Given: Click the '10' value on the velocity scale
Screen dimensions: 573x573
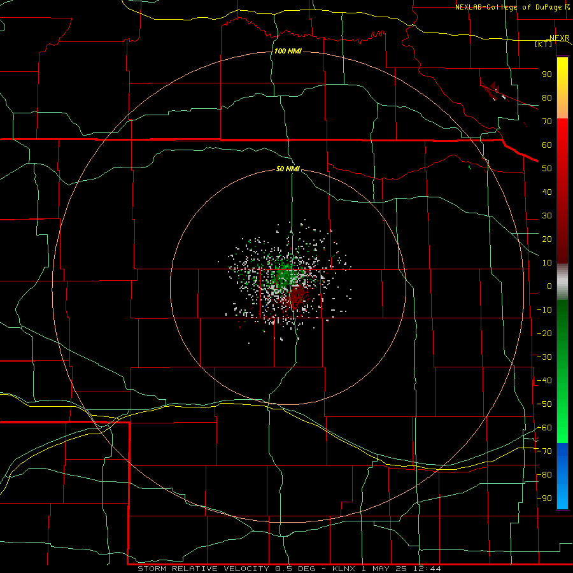Looking at the screenshot, I should point(547,263).
